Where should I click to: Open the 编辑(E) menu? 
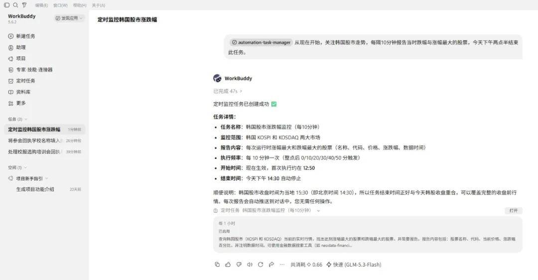pyautogui.click(x=41, y=5)
